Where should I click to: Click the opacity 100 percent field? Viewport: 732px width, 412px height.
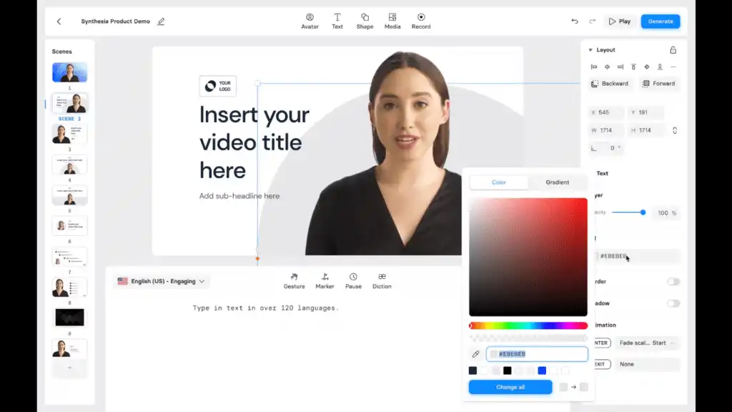(667, 213)
